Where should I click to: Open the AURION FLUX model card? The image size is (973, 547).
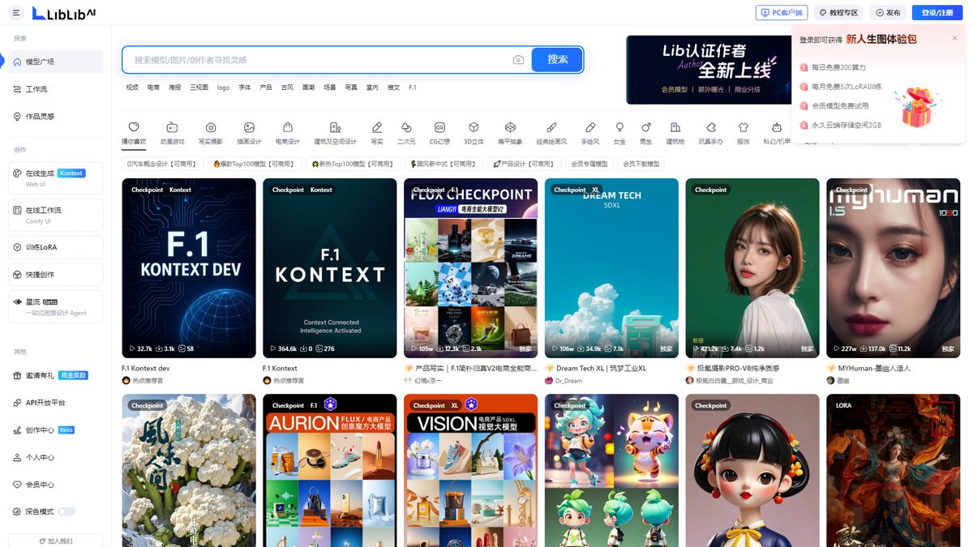click(x=329, y=470)
